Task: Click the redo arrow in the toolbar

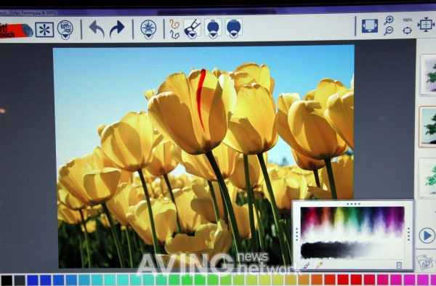Action: pyautogui.click(x=117, y=29)
